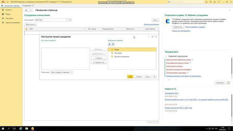
Task: Cancel the dialog with Отмена
Action: [x=138, y=76]
